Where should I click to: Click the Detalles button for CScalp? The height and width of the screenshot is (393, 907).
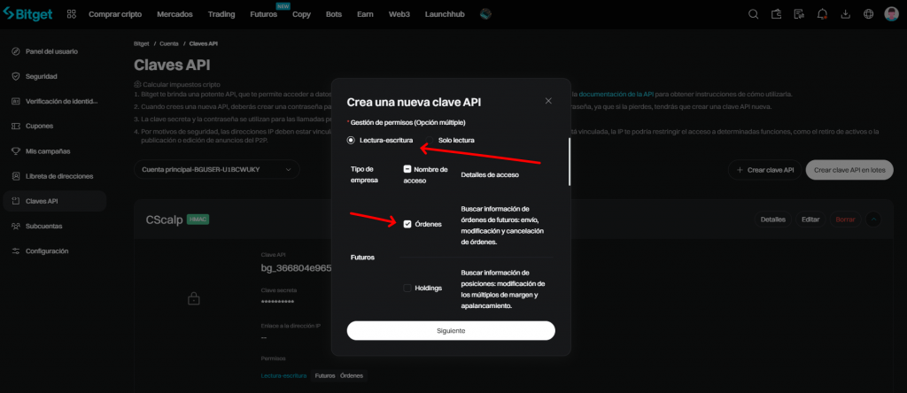click(x=772, y=220)
